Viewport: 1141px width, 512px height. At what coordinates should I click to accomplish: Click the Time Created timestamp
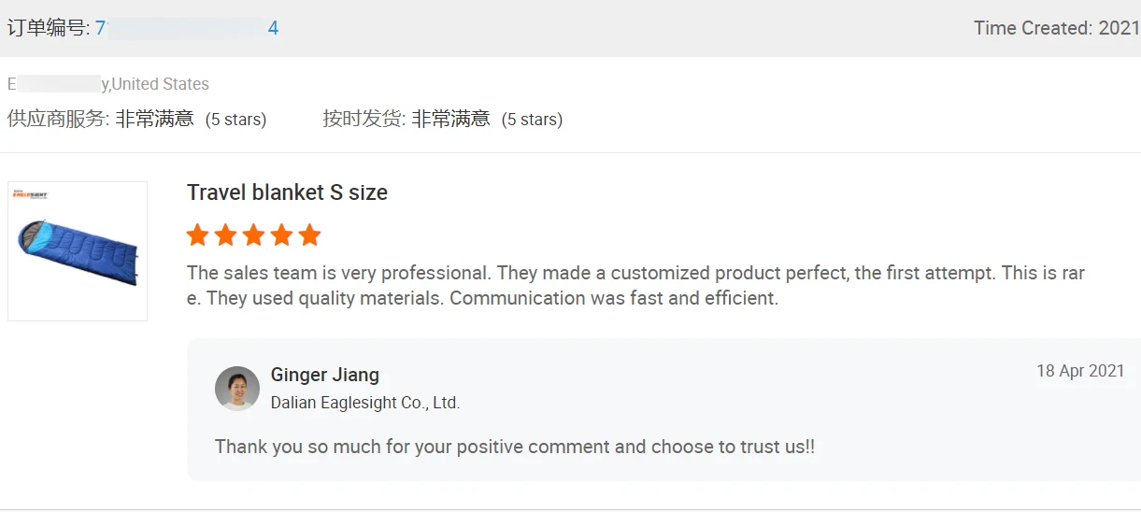[1056, 28]
